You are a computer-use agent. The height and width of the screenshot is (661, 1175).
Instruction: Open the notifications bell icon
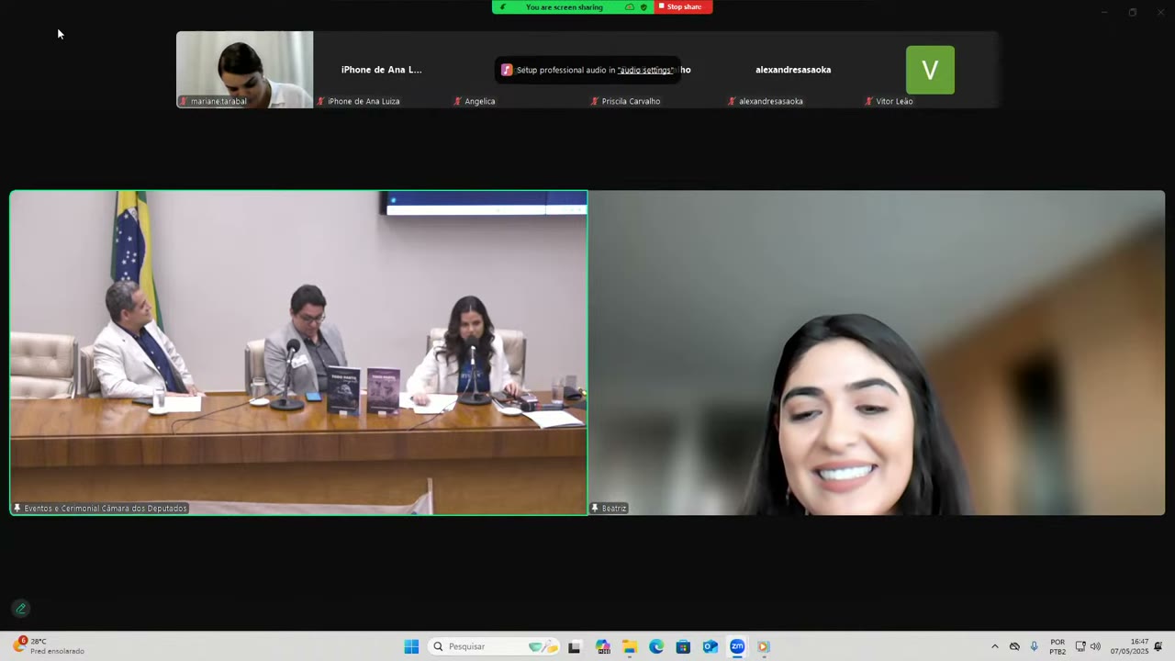[1158, 646]
